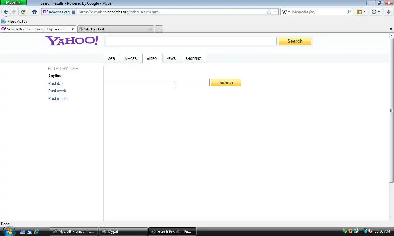Open the URL history dropdown arrow
The height and width of the screenshot is (236, 394).
pyautogui.click(x=275, y=12)
